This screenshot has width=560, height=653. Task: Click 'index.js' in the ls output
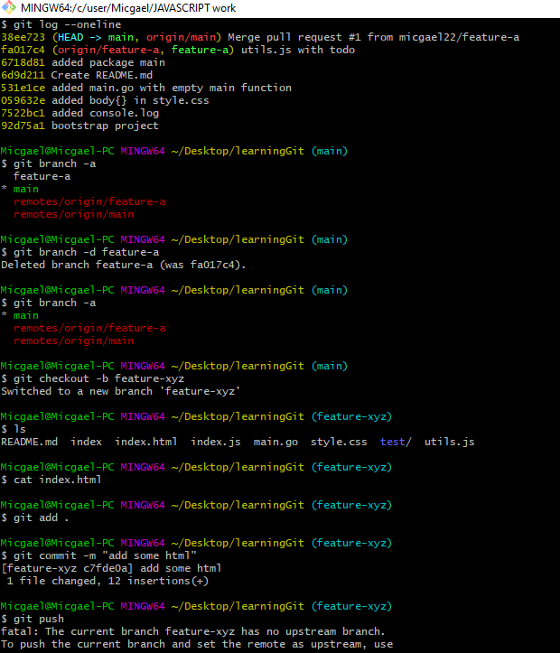click(x=216, y=442)
